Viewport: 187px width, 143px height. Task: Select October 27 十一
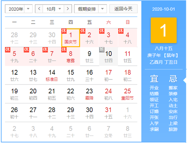click(33, 113)
